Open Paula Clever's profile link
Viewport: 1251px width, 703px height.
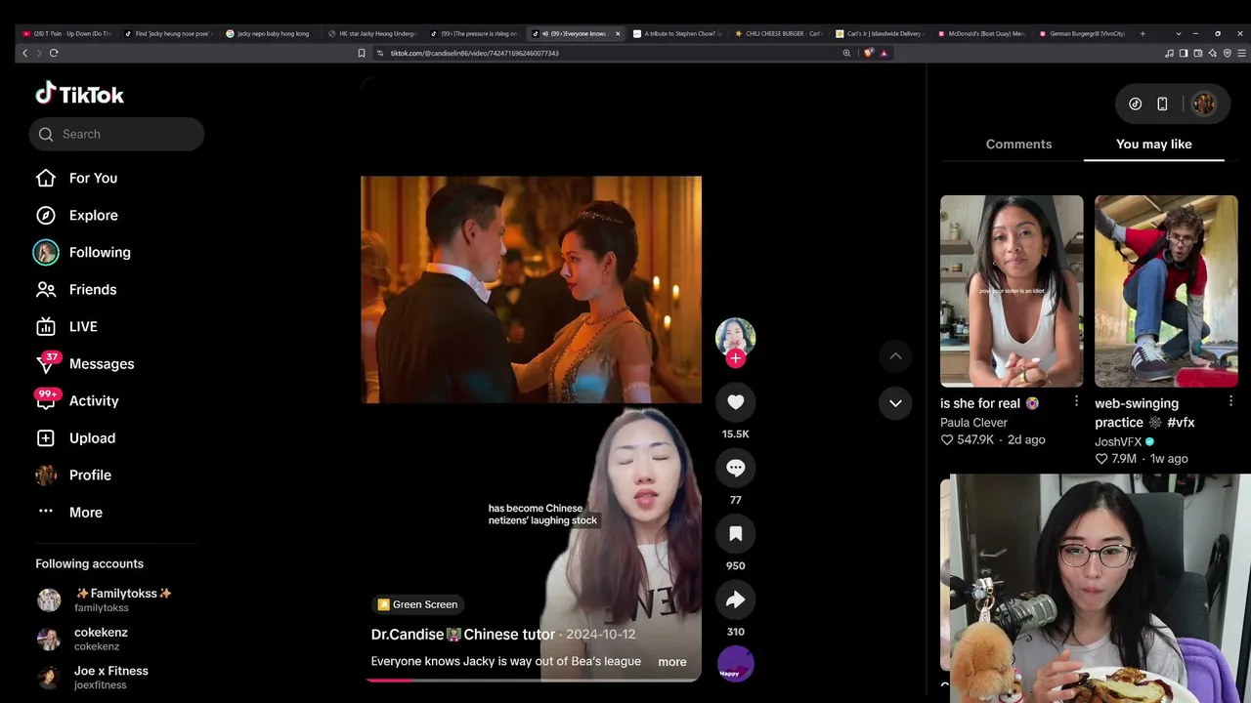click(x=973, y=423)
